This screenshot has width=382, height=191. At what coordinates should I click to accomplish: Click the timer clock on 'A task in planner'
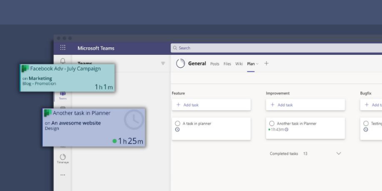point(177,129)
